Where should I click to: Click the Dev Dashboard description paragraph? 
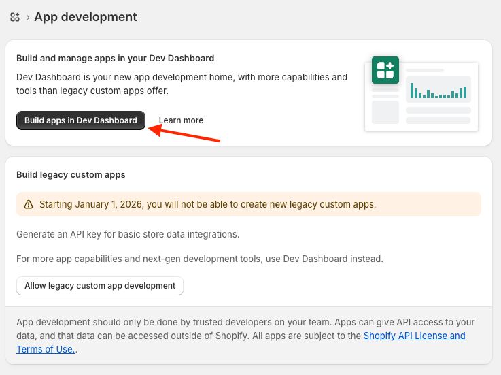(182, 84)
